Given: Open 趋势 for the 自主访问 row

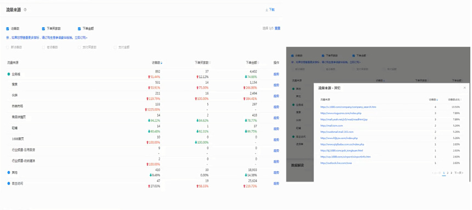Looking at the screenshot, I should coord(276,183).
